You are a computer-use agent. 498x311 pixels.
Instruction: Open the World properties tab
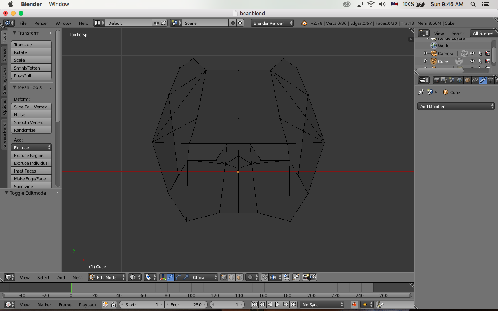459,80
